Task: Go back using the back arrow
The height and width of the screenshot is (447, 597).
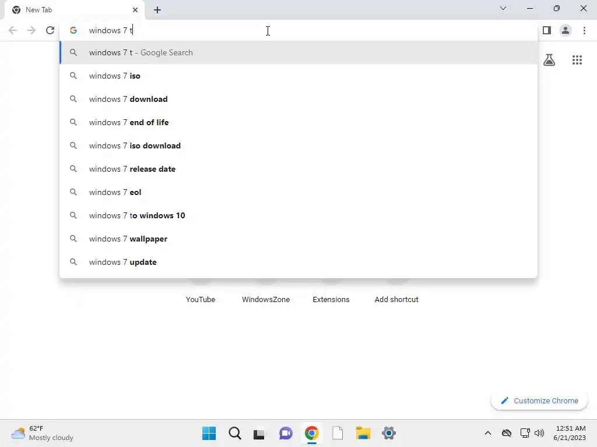Action: 13,30
